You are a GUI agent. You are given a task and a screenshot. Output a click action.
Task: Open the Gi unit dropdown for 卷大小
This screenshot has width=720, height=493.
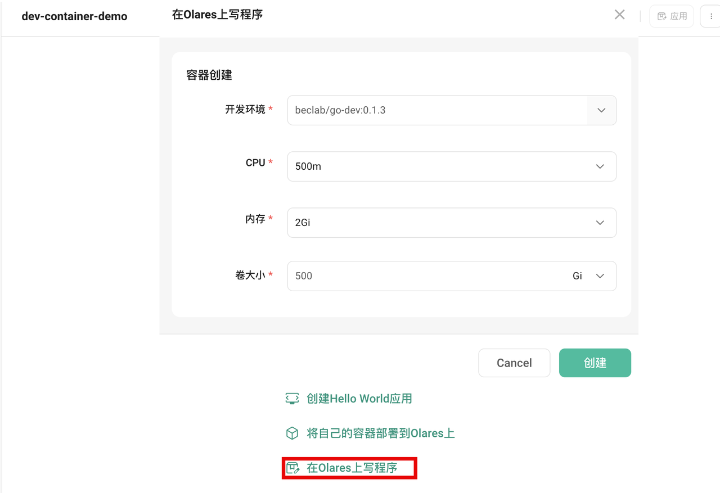click(x=588, y=276)
